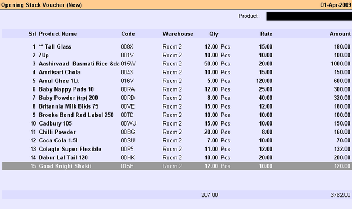Select 'Britannia Milk Bikis 75' row

pyautogui.click(x=177, y=106)
